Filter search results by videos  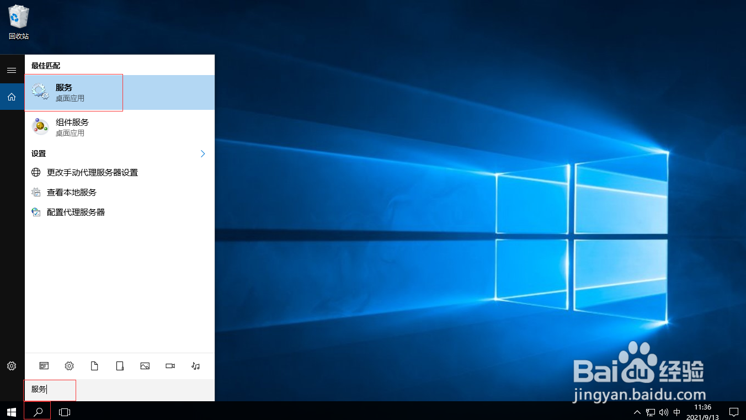coord(170,366)
